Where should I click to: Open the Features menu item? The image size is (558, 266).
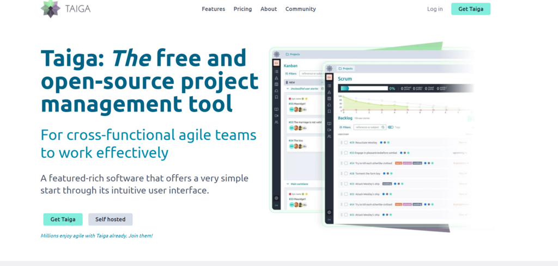pyautogui.click(x=213, y=9)
